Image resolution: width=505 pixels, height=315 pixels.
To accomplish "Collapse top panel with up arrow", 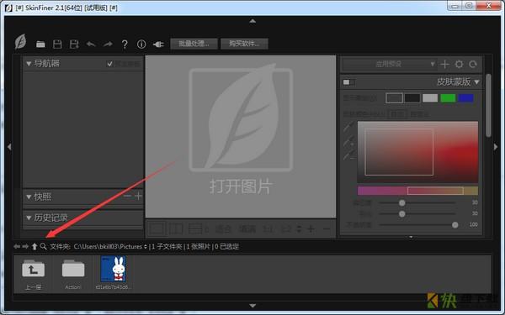I will coord(252,21).
